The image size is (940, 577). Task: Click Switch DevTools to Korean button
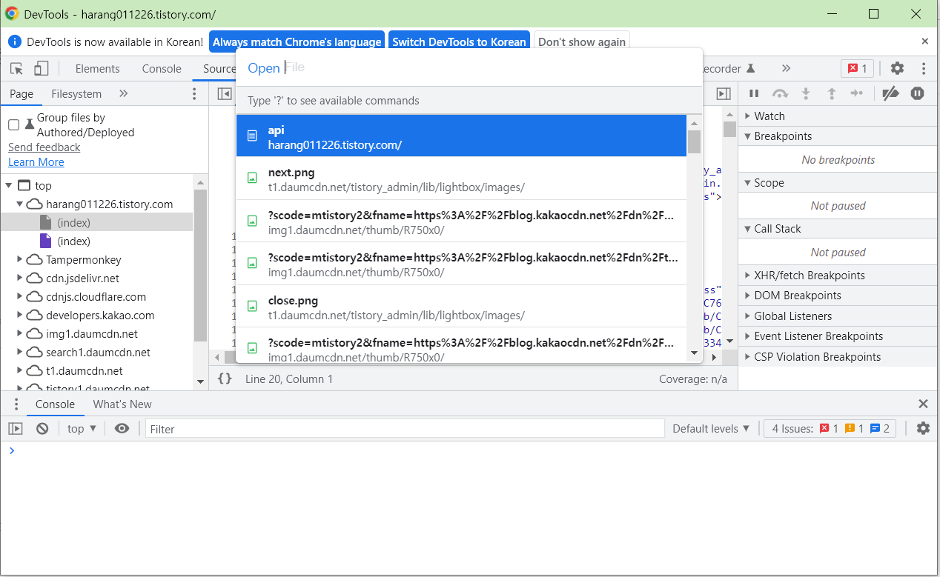click(x=459, y=42)
